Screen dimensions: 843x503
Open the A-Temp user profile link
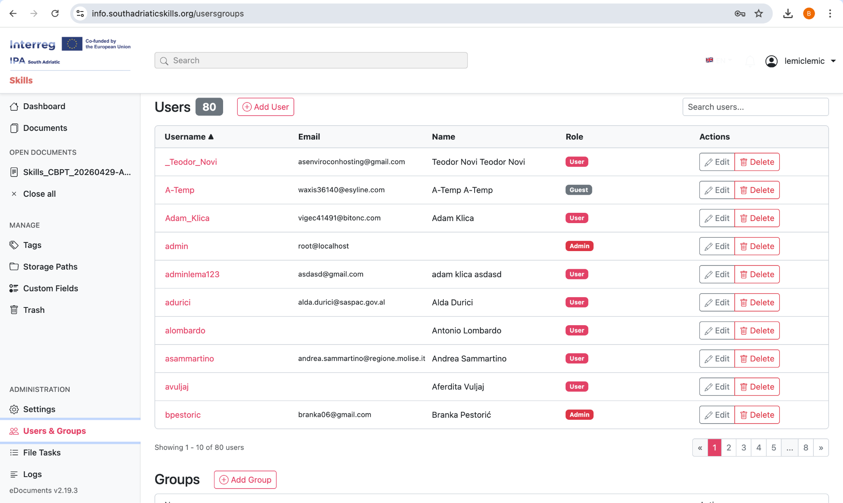click(x=179, y=190)
